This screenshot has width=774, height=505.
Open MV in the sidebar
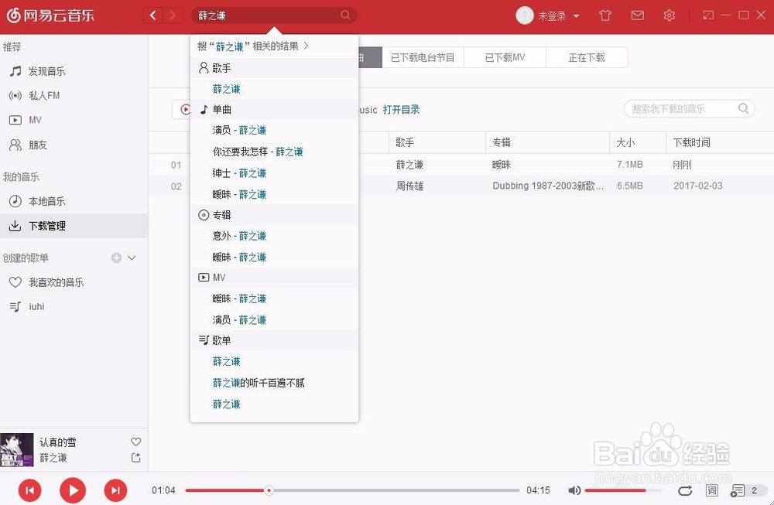(x=74, y=120)
